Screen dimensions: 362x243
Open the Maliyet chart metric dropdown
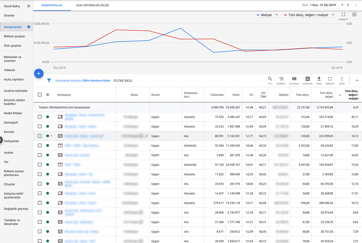point(267,15)
